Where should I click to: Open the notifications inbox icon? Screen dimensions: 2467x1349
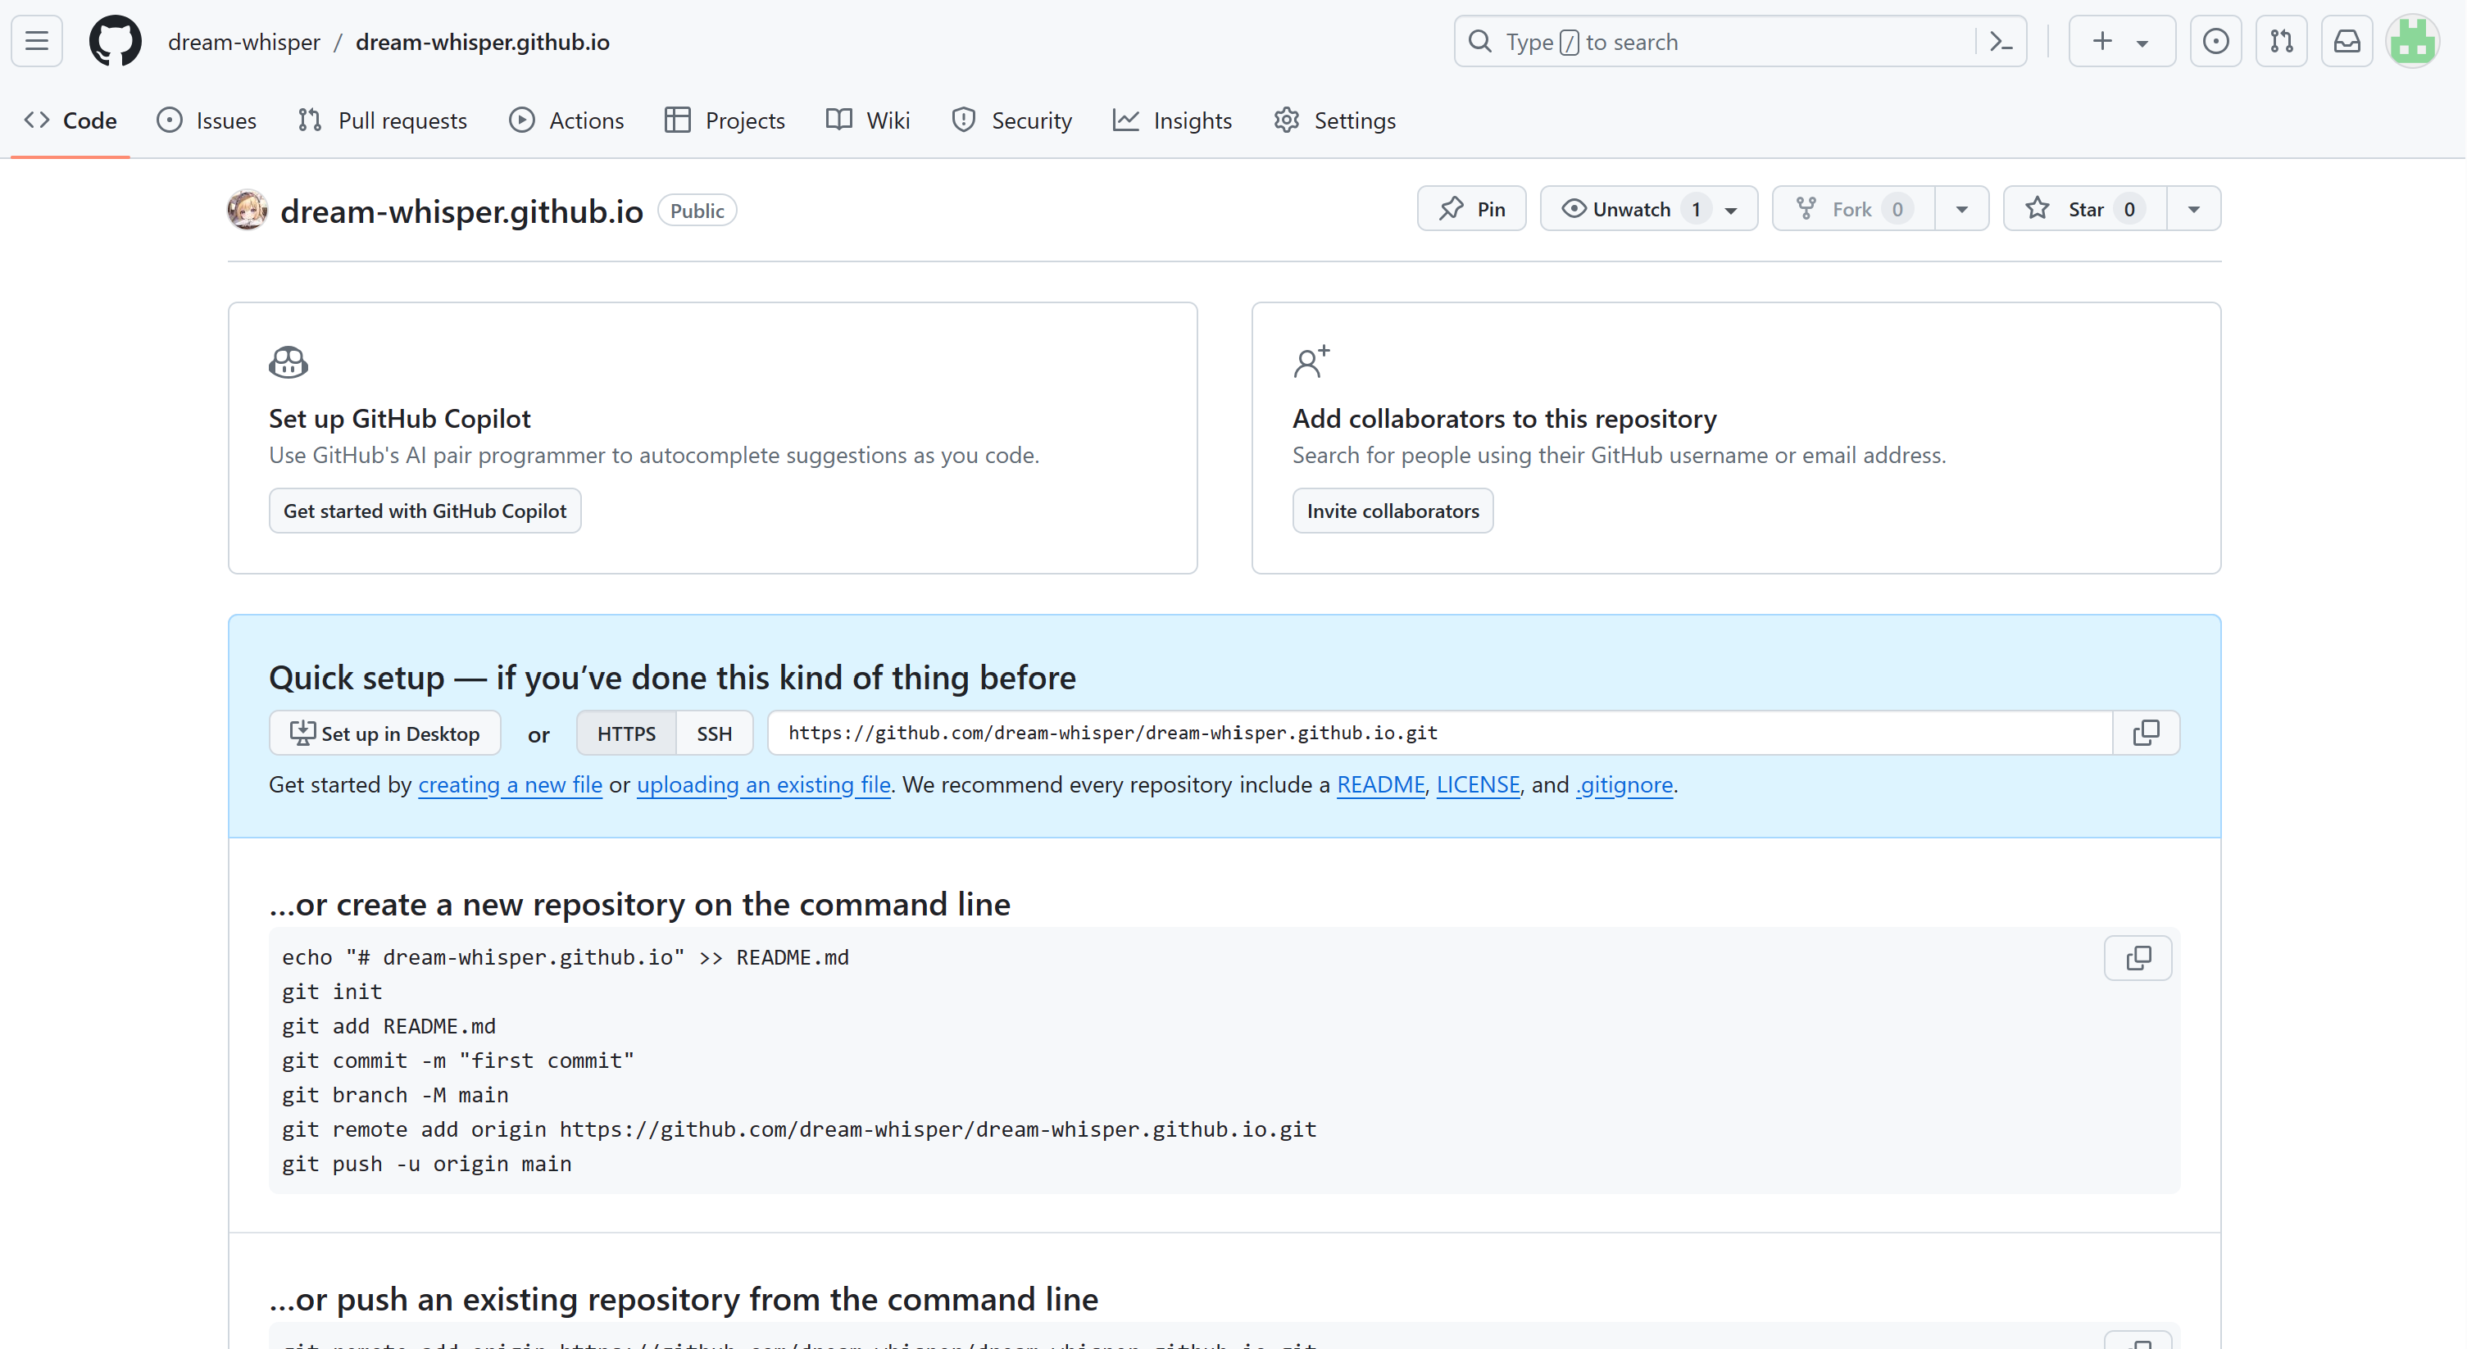2347,41
